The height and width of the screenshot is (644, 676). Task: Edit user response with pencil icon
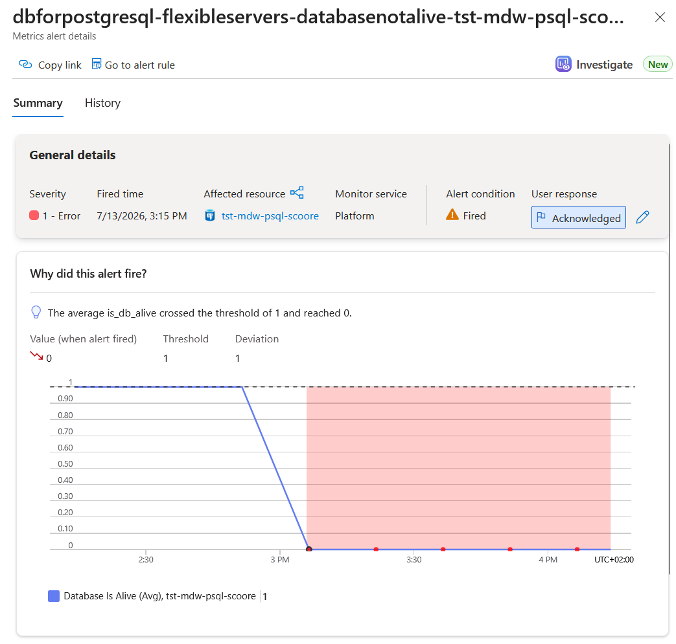642,217
